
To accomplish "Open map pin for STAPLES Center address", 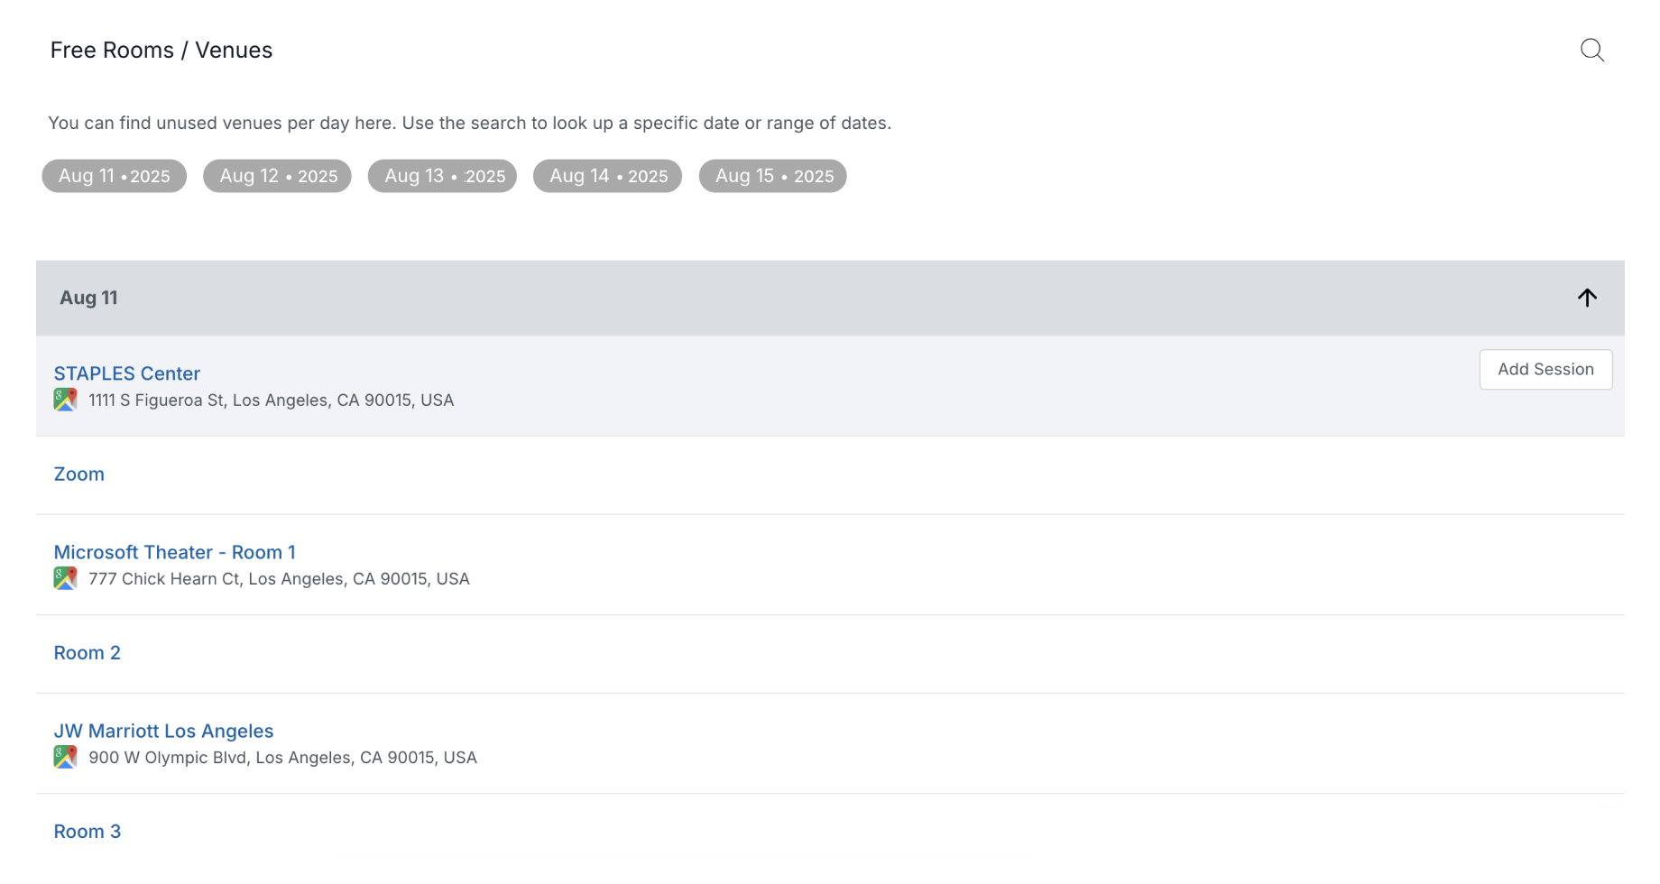I will 65,400.
